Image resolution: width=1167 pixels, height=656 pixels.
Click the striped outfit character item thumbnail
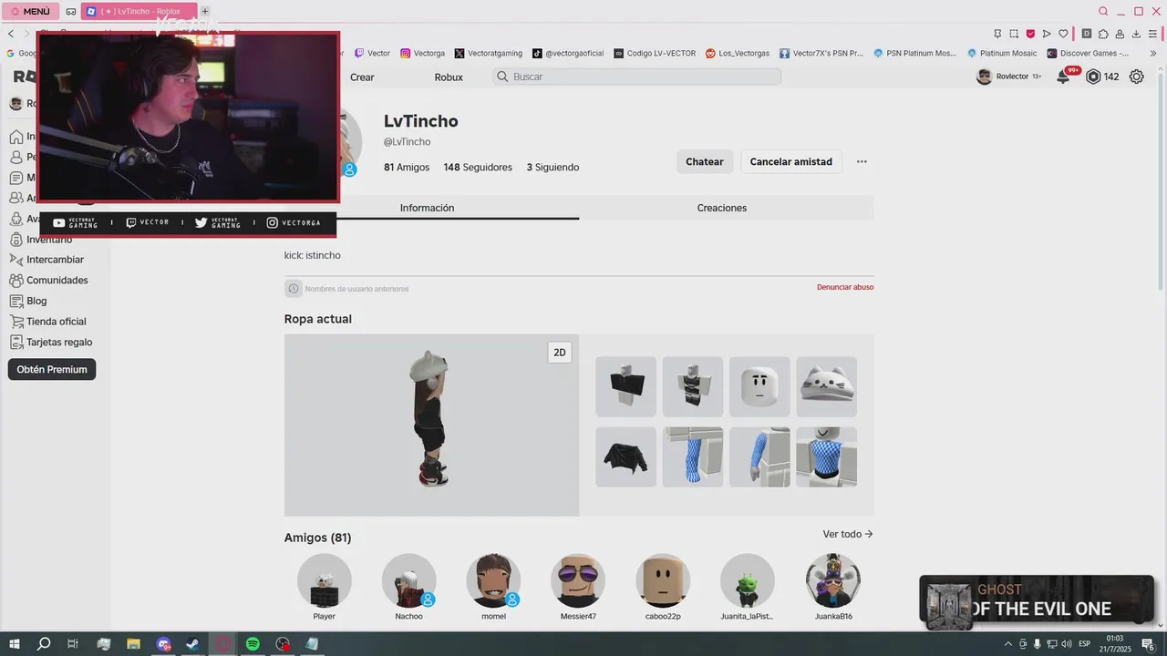coord(693,386)
